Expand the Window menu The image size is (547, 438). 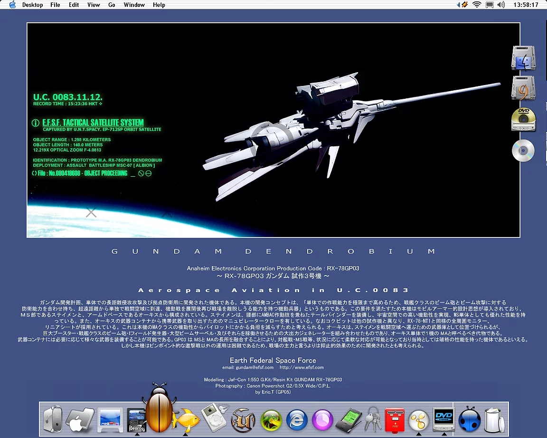(134, 5)
